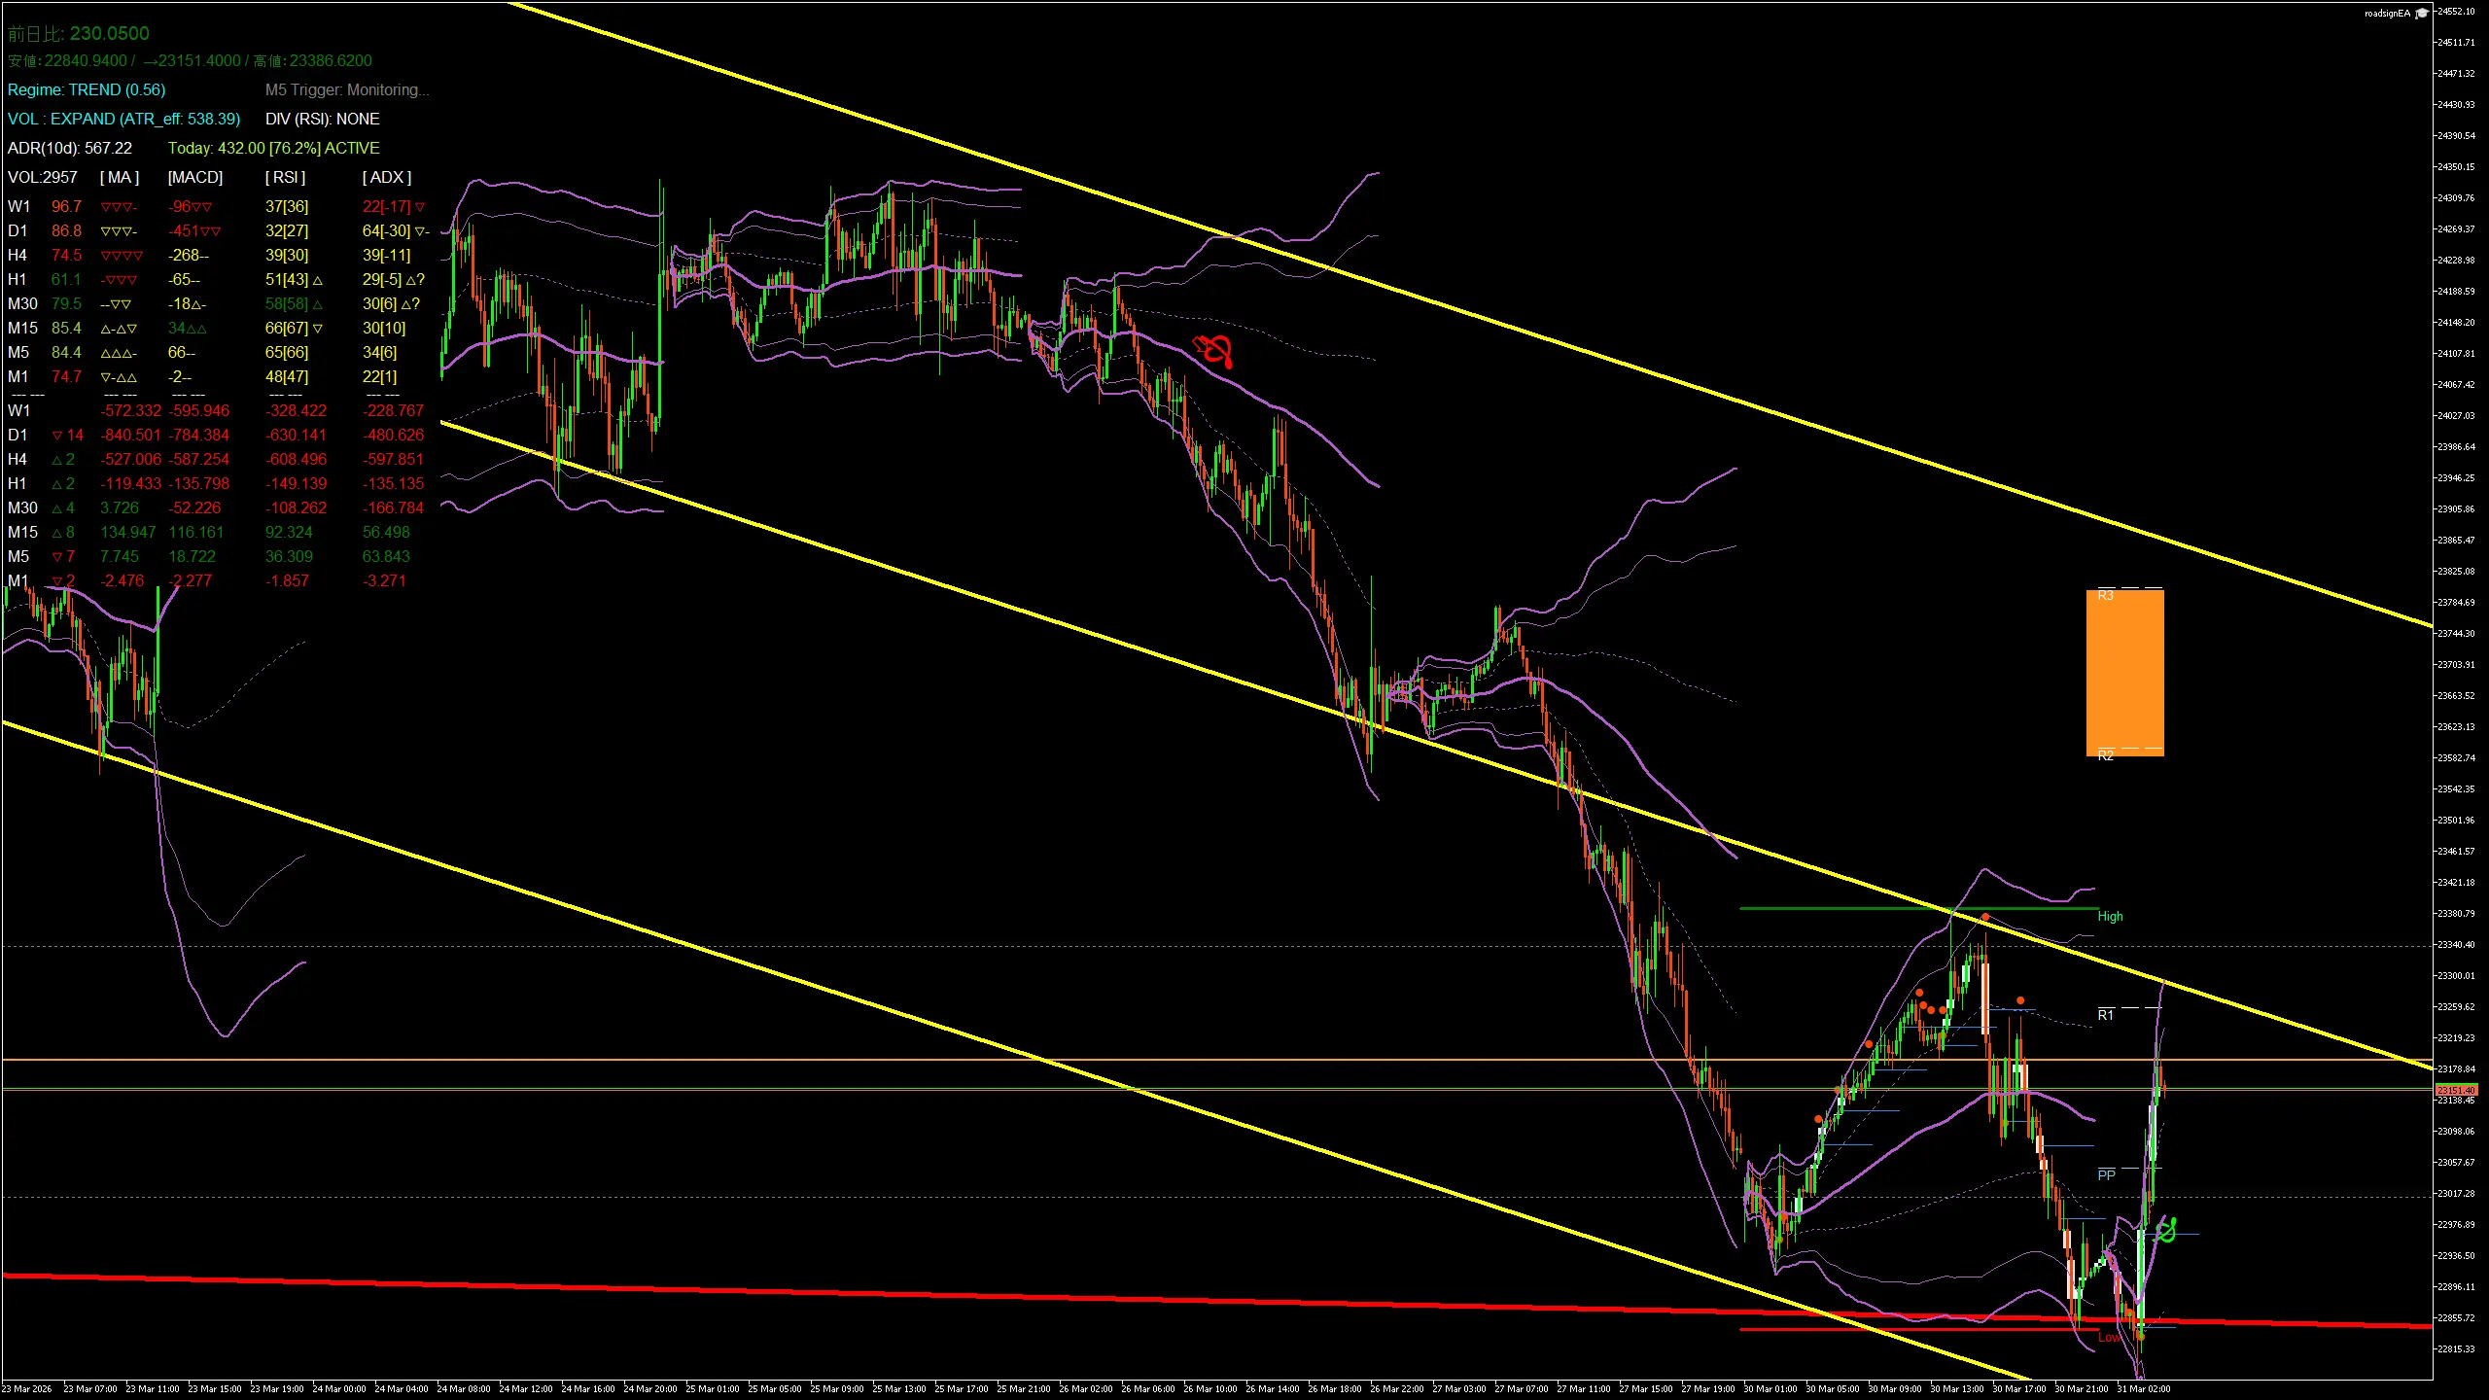Screen dimensions: 2489x1400
Task: Click the green High level label
Action: (x=2110, y=916)
